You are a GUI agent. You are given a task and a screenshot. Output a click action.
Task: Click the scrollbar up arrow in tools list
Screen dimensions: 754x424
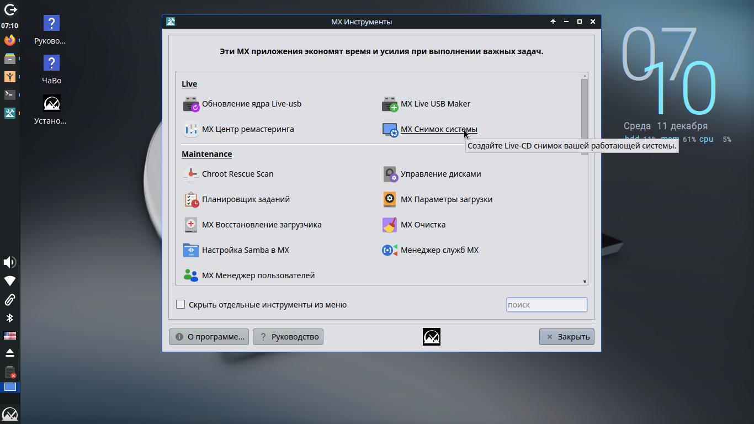pos(585,75)
